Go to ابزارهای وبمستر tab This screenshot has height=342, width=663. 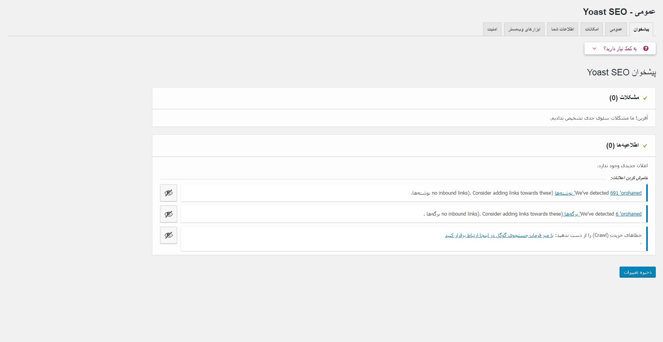(524, 29)
